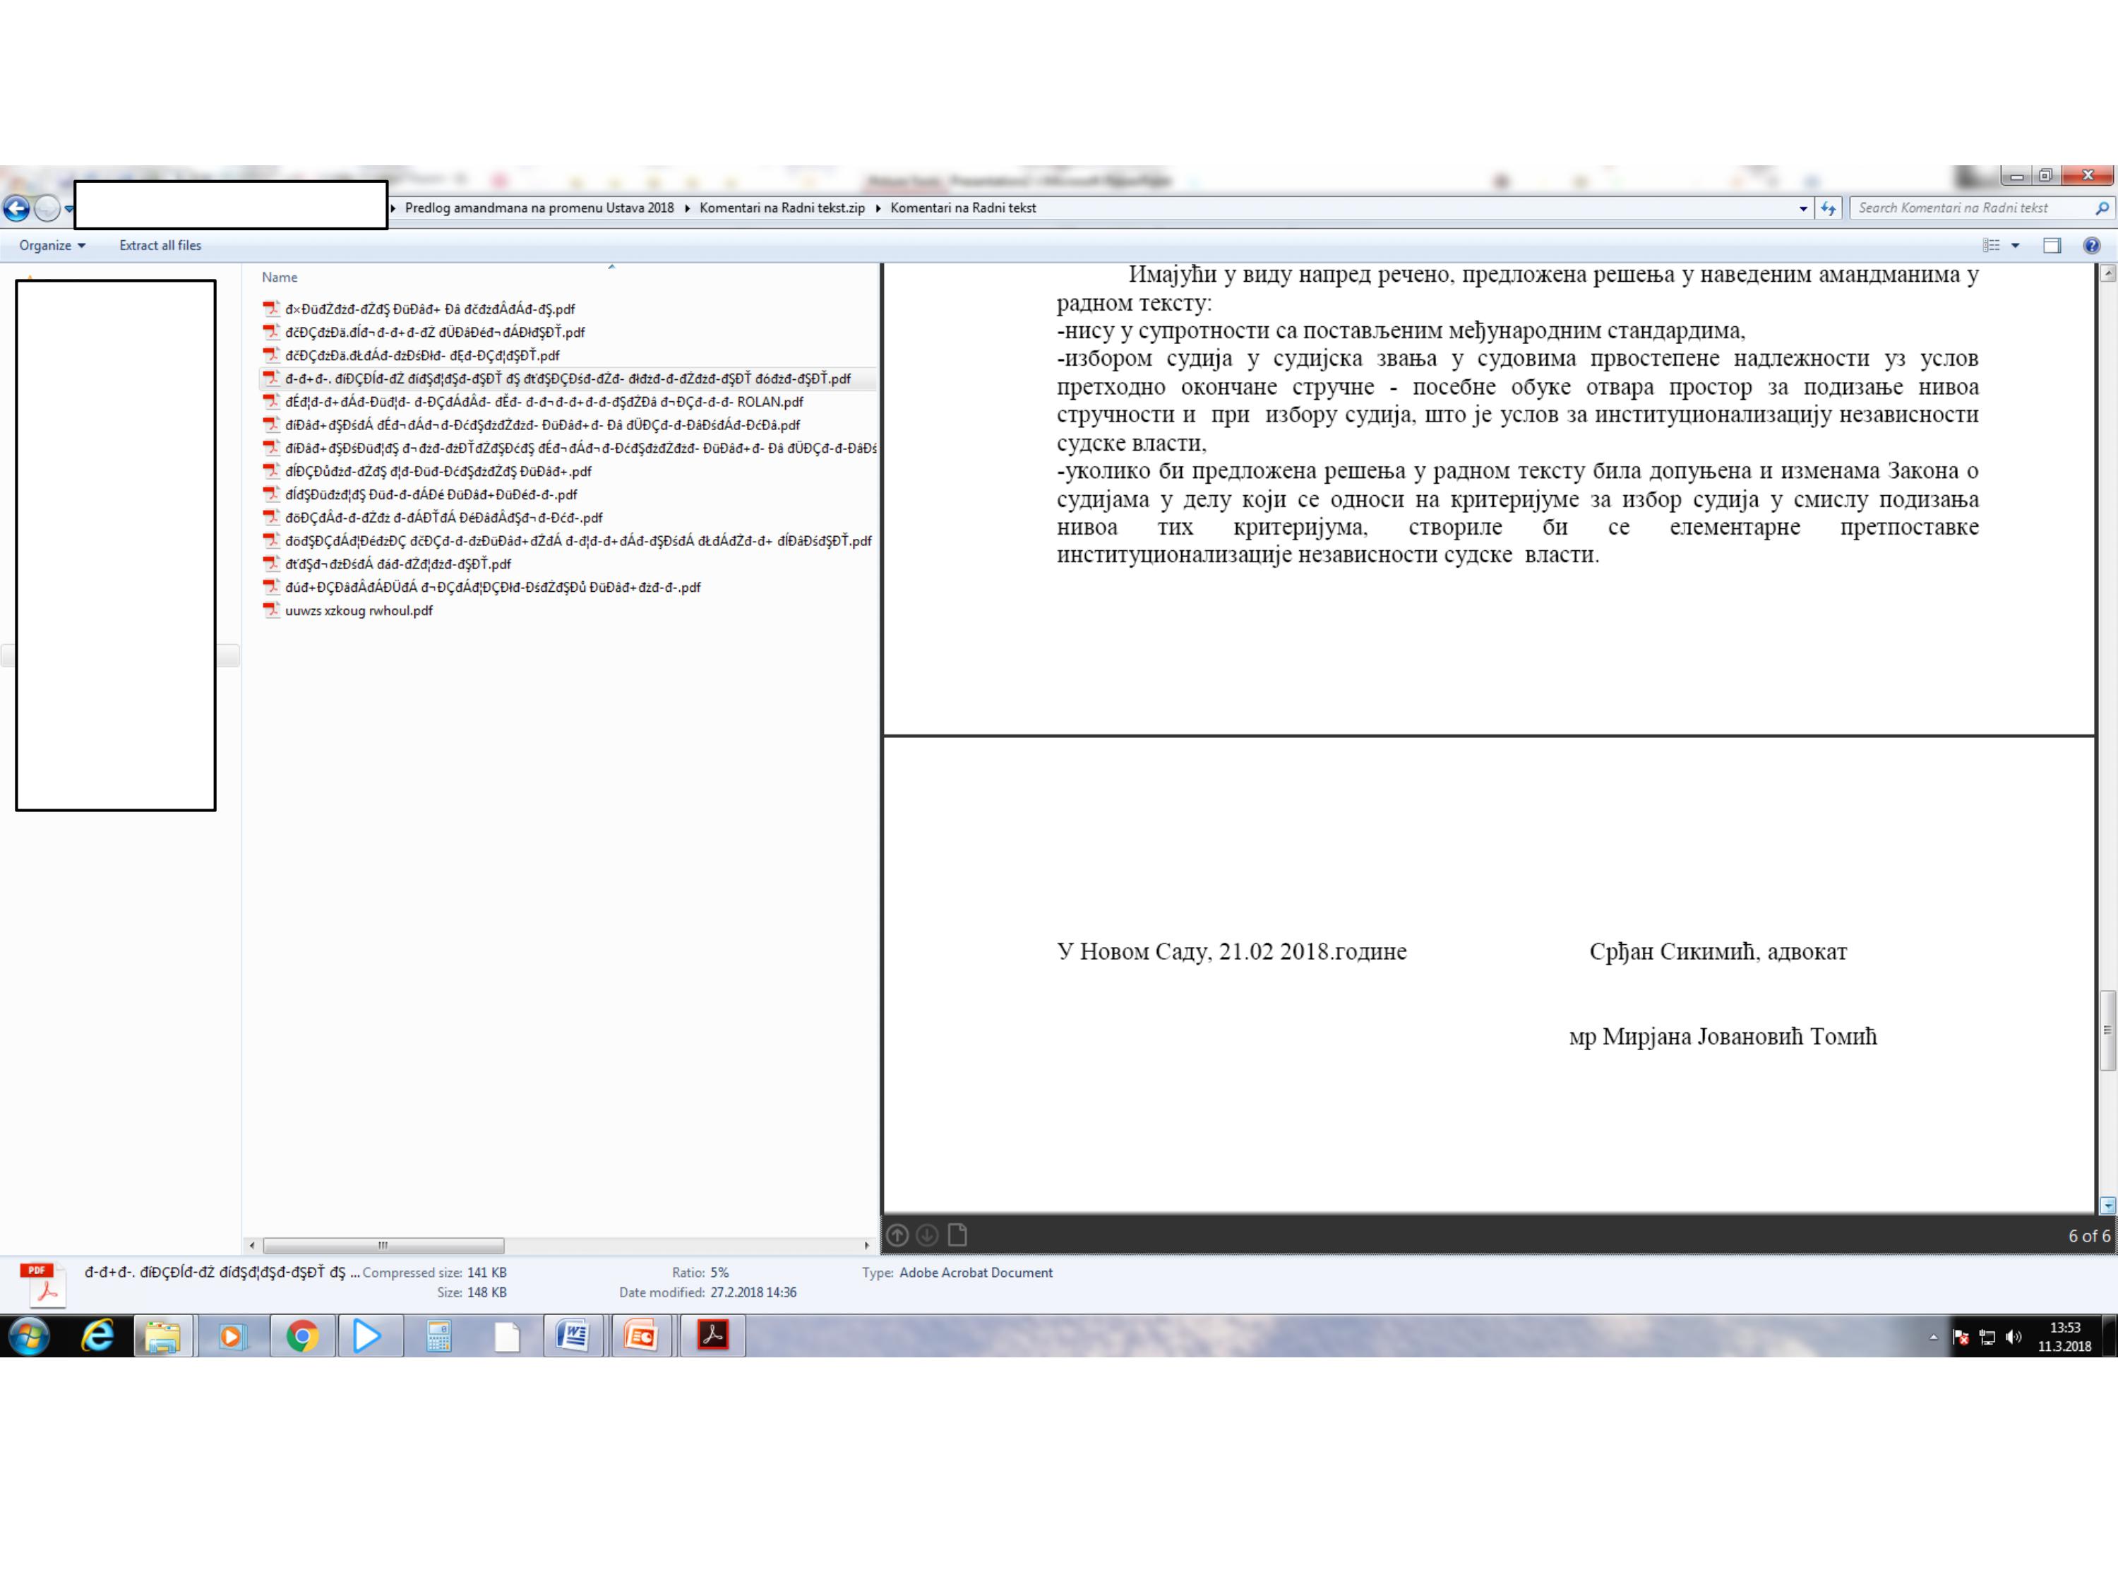The height and width of the screenshot is (1589, 2118).
Task: Open Explorer help with question mark icon
Action: point(2091,245)
